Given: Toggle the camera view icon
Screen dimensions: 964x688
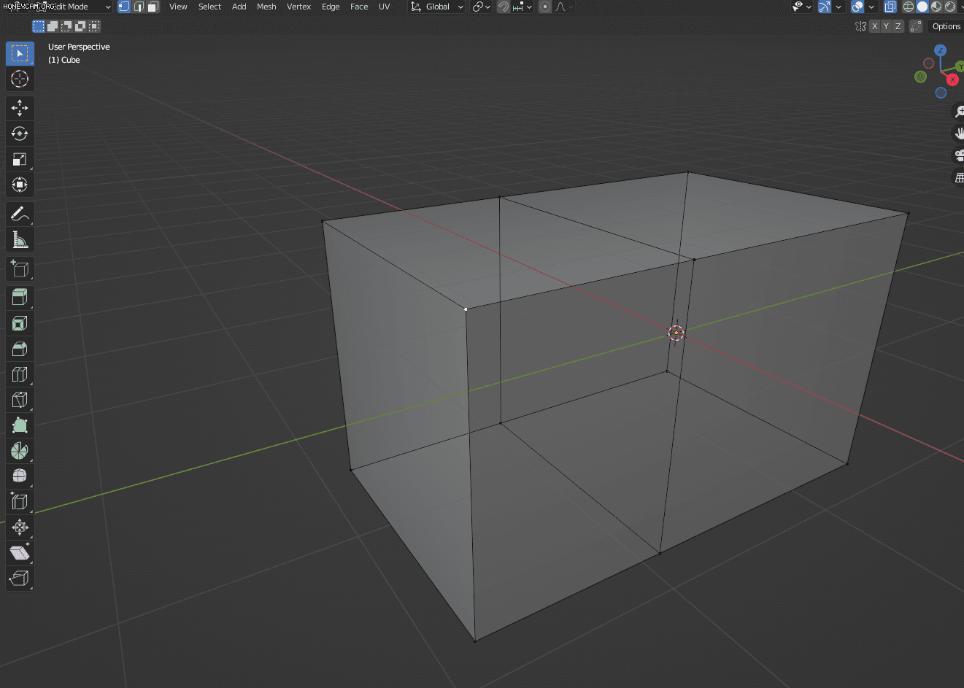Looking at the screenshot, I should point(959,155).
